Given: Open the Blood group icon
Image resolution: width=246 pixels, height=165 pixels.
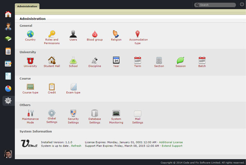Looking at the screenshot, I should (95, 34).
